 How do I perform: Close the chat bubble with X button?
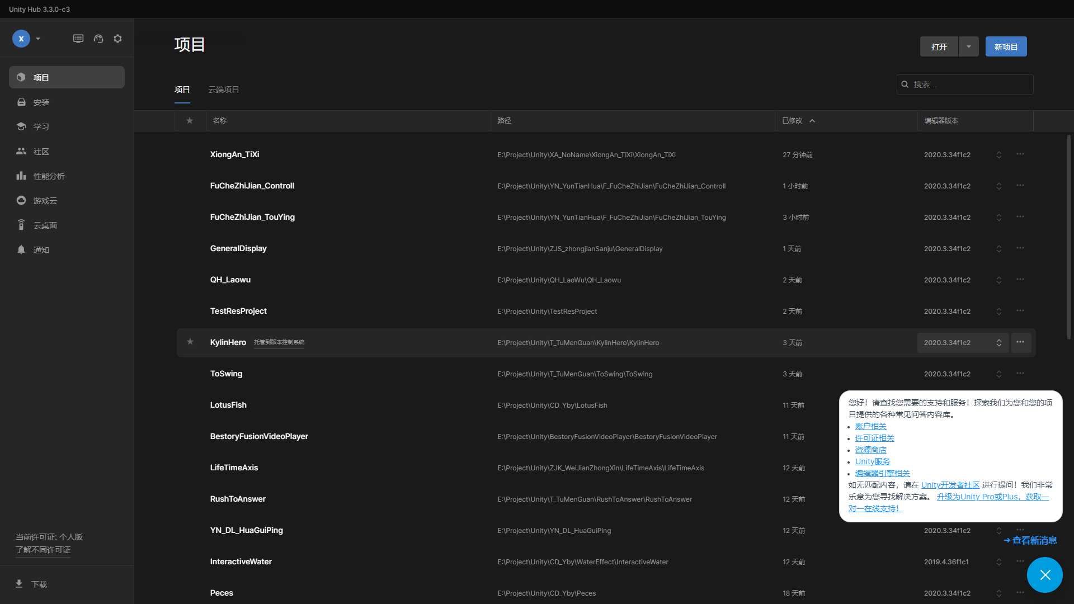pyautogui.click(x=1044, y=575)
